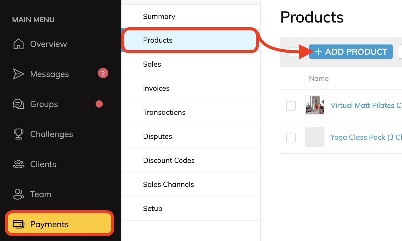The height and width of the screenshot is (241, 402).
Task: Click the Clients people icon
Action: pos(19,164)
